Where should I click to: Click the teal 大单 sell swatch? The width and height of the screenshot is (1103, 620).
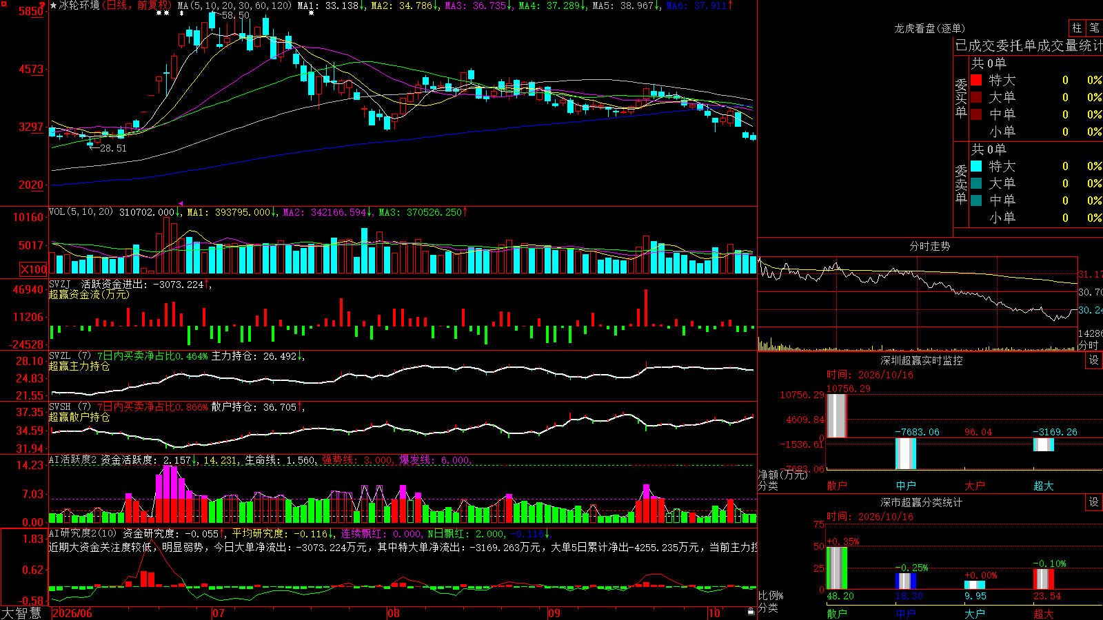[x=976, y=183]
